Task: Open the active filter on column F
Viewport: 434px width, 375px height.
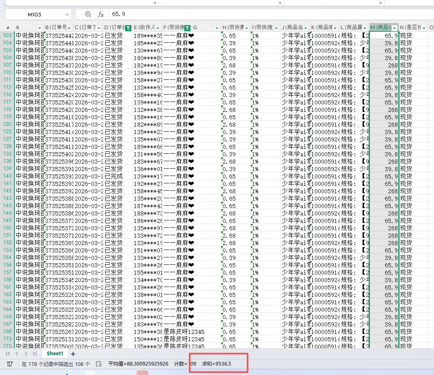Action: pos(188,28)
